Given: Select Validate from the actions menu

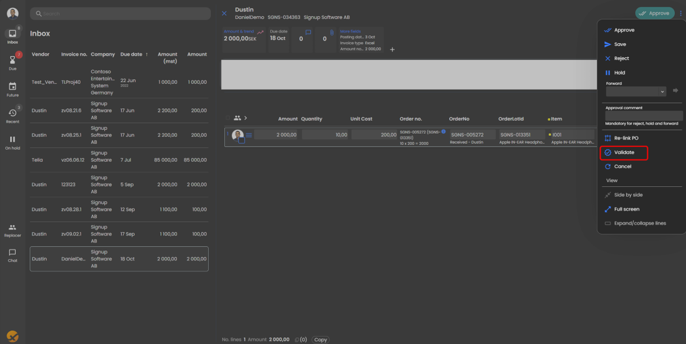Looking at the screenshot, I should point(624,153).
